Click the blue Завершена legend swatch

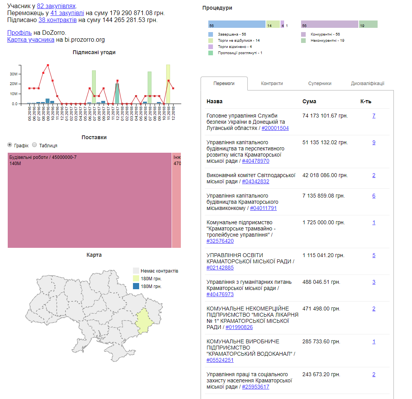tap(210, 34)
